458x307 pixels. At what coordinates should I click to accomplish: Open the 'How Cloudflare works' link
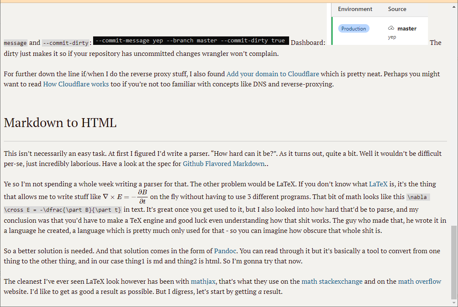coord(76,84)
